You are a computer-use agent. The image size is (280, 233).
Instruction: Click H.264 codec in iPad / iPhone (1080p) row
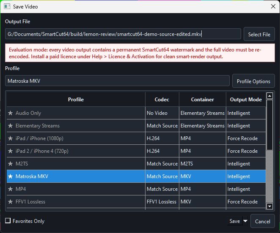[x=162, y=138]
